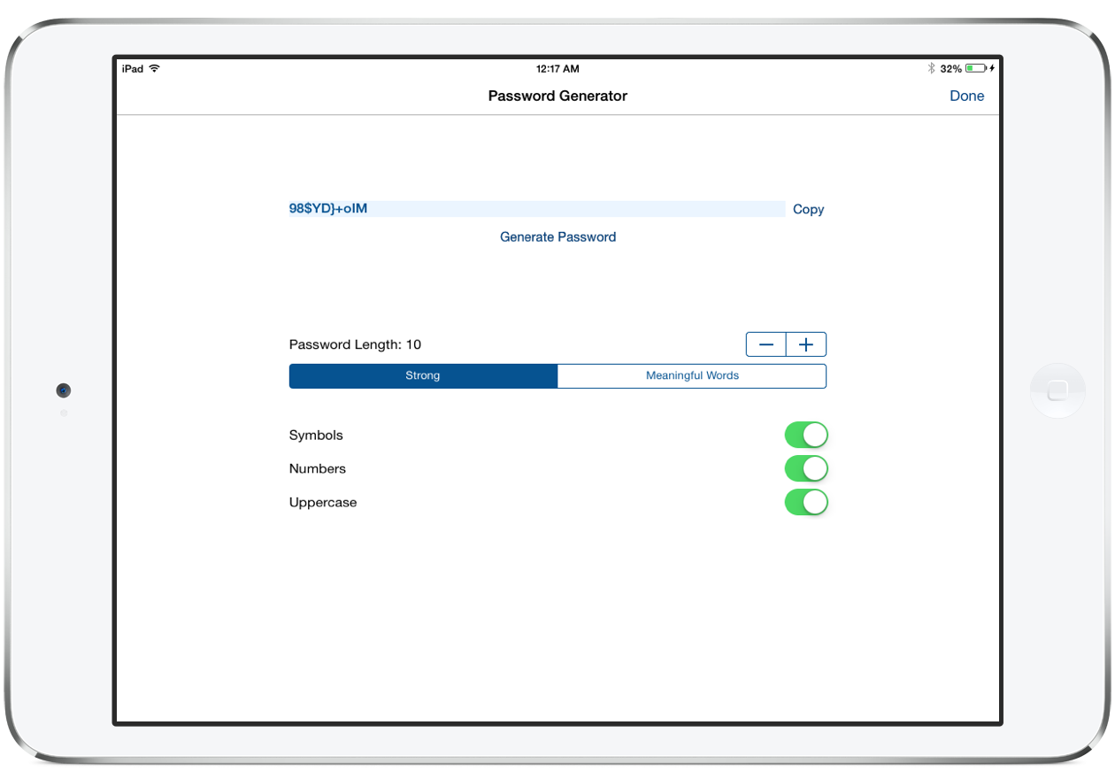Tap the 32% battery percentage text

pos(950,68)
